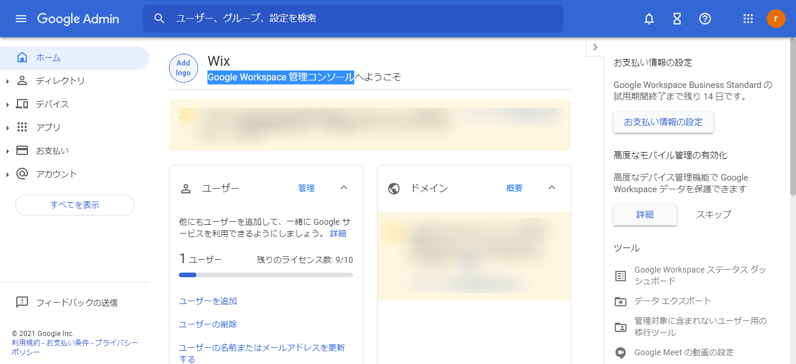Image resolution: width=796 pixels, height=364 pixels.
Task: Open データ エクスポート tool
Action: pos(673,301)
